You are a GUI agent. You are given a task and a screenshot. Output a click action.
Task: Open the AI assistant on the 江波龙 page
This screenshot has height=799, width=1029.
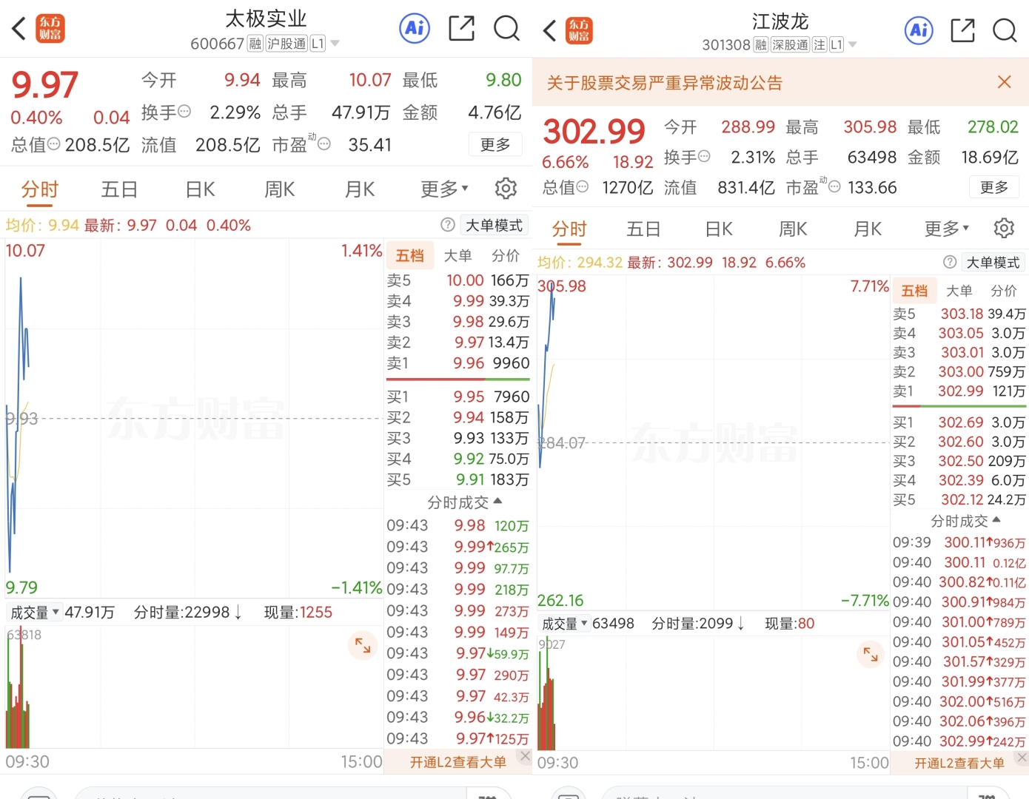[x=919, y=30]
